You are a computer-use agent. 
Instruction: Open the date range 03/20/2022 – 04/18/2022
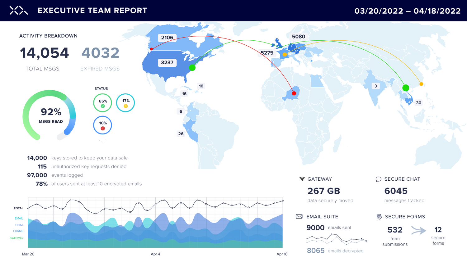click(408, 11)
